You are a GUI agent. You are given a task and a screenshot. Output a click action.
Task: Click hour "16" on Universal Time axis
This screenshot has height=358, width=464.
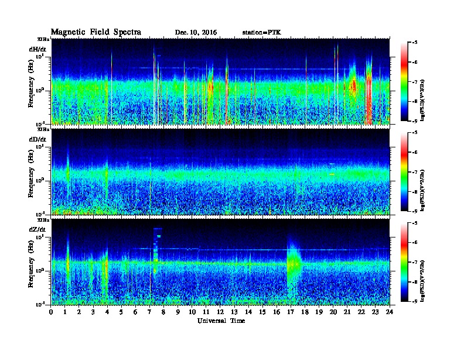tap(277, 312)
